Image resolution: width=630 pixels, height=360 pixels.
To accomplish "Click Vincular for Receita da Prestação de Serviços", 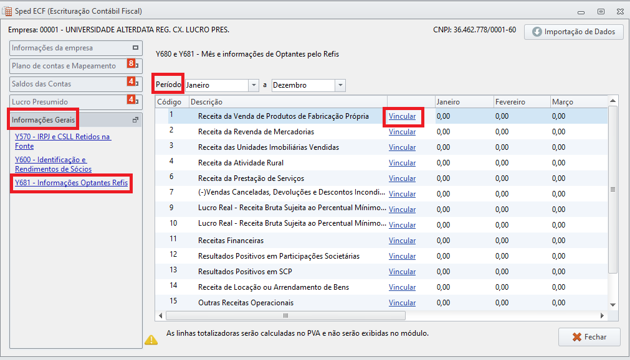I will 402,178.
